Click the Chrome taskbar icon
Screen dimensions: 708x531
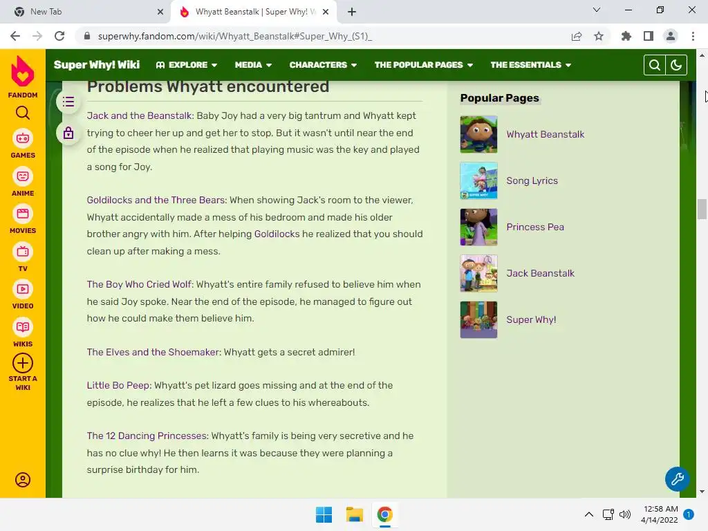coord(384,514)
